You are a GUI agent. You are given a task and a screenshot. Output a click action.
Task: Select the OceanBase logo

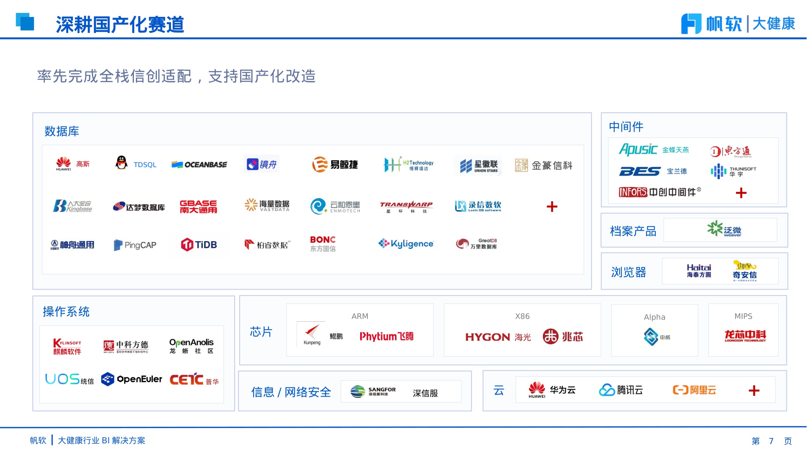pyautogui.click(x=199, y=164)
